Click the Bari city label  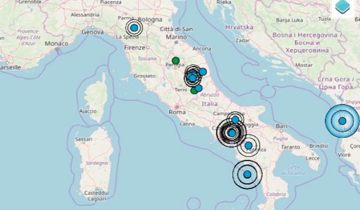pyautogui.click(x=282, y=126)
